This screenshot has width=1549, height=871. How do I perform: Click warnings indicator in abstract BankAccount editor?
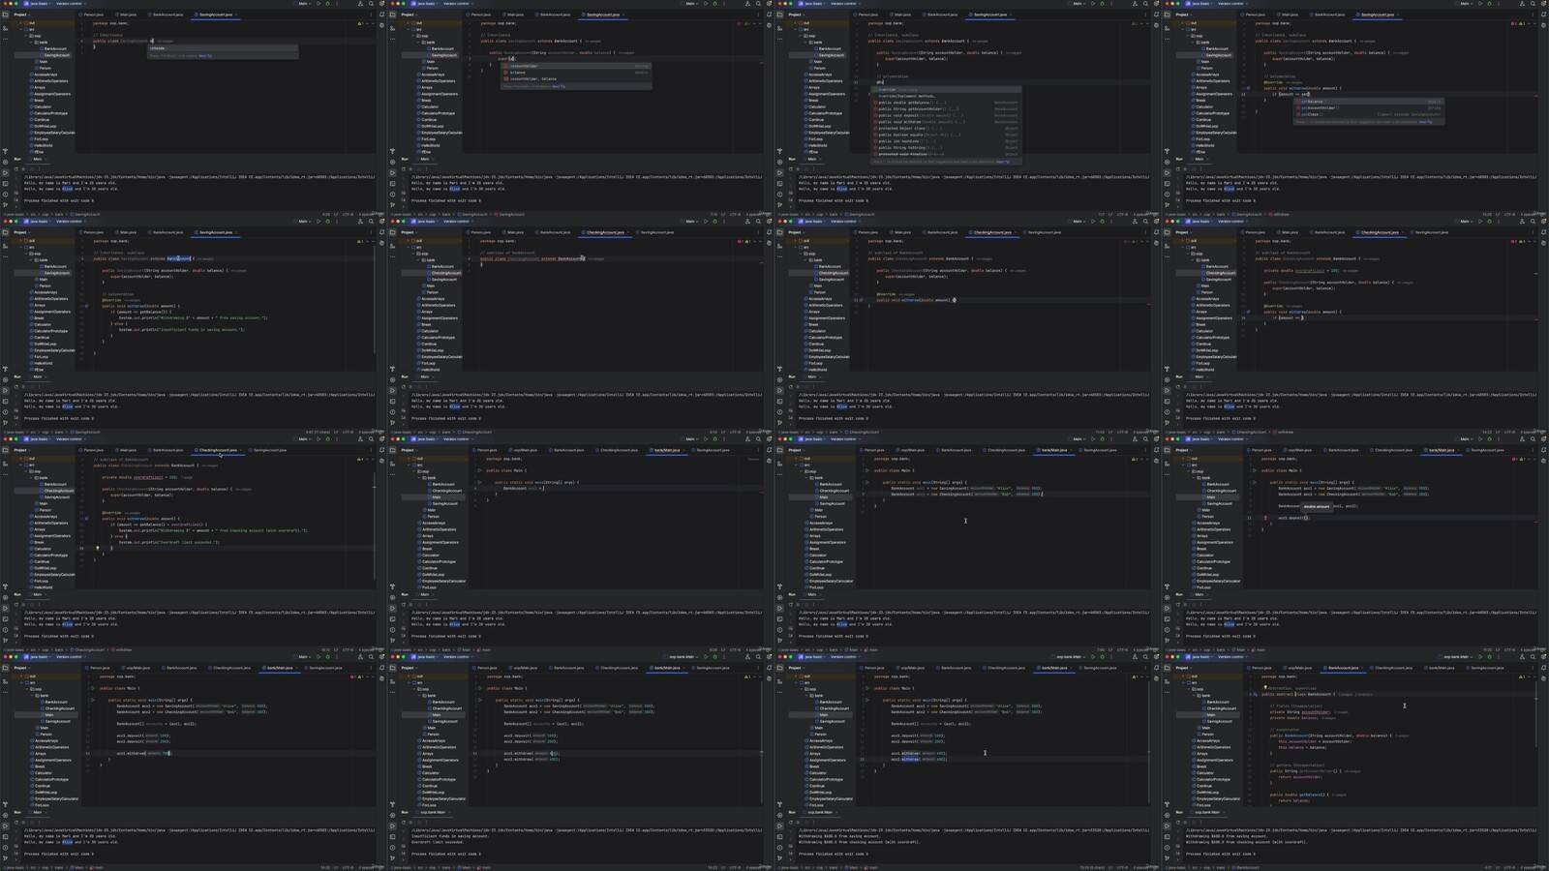pyautogui.click(x=1522, y=676)
